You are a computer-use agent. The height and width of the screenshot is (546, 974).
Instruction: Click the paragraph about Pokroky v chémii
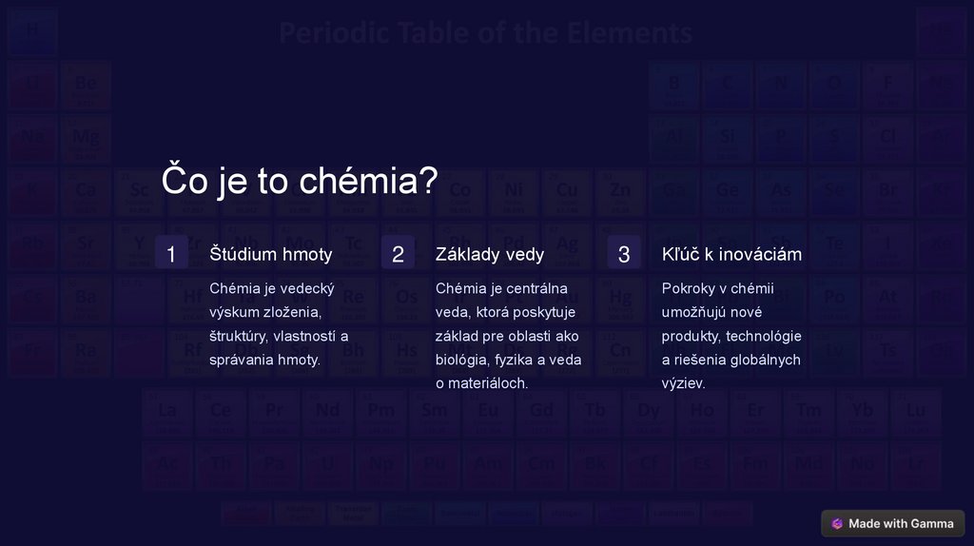click(731, 335)
